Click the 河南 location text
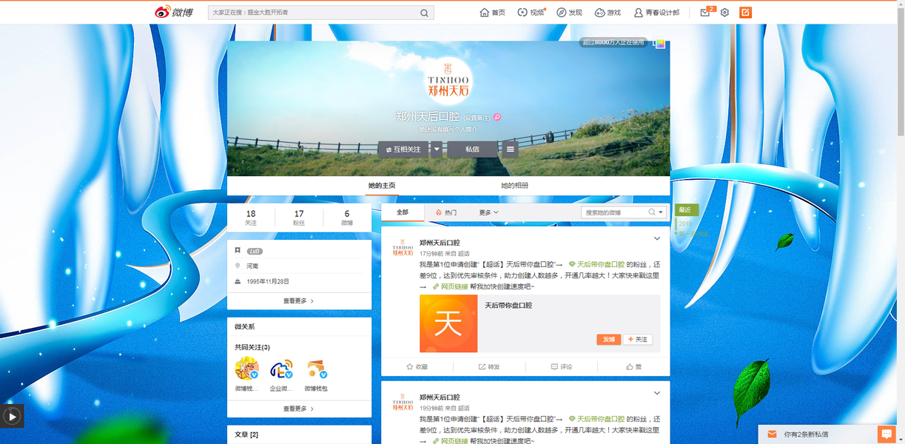This screenshot has height=444, width=905. click(252, 266)
